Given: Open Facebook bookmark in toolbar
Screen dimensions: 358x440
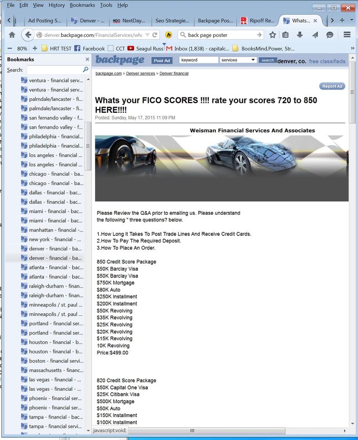Looking at the screenshot, I should tap(90, 48).
